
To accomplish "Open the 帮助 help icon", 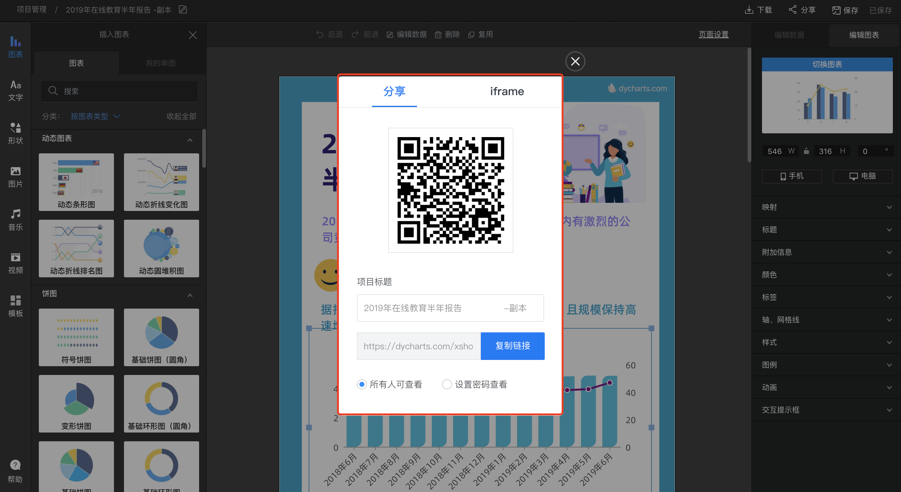I will tap(15, 471).
